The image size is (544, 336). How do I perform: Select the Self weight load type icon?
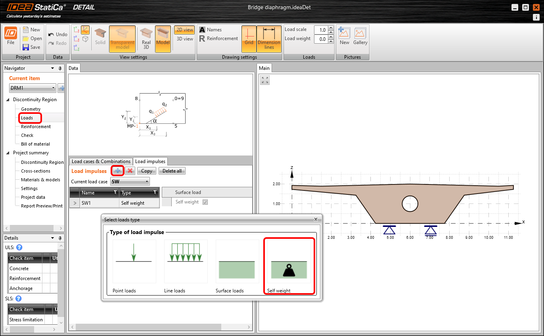[x=289, y=262]
